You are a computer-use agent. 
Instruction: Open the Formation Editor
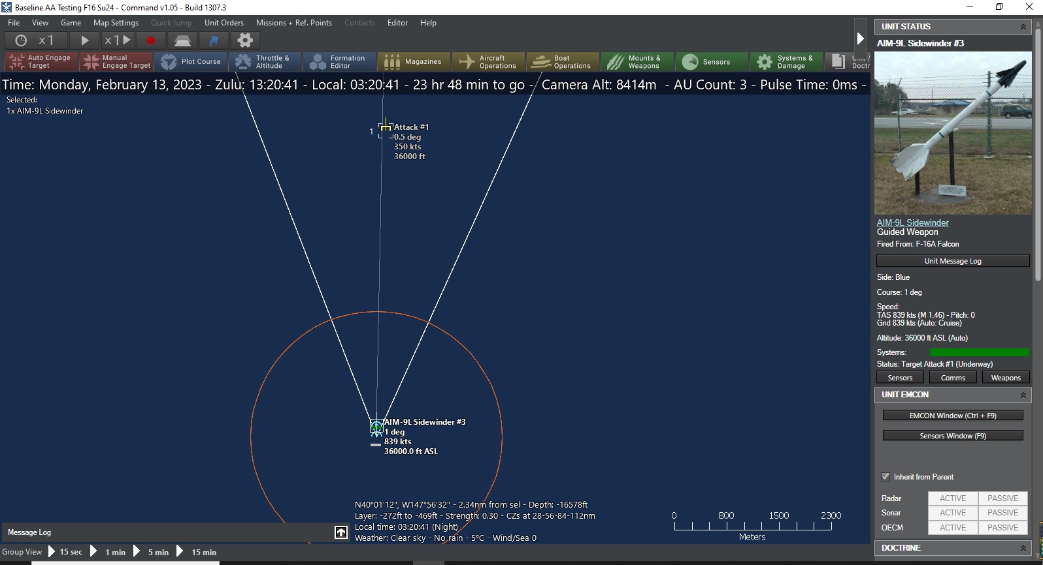tap(340, 62)
